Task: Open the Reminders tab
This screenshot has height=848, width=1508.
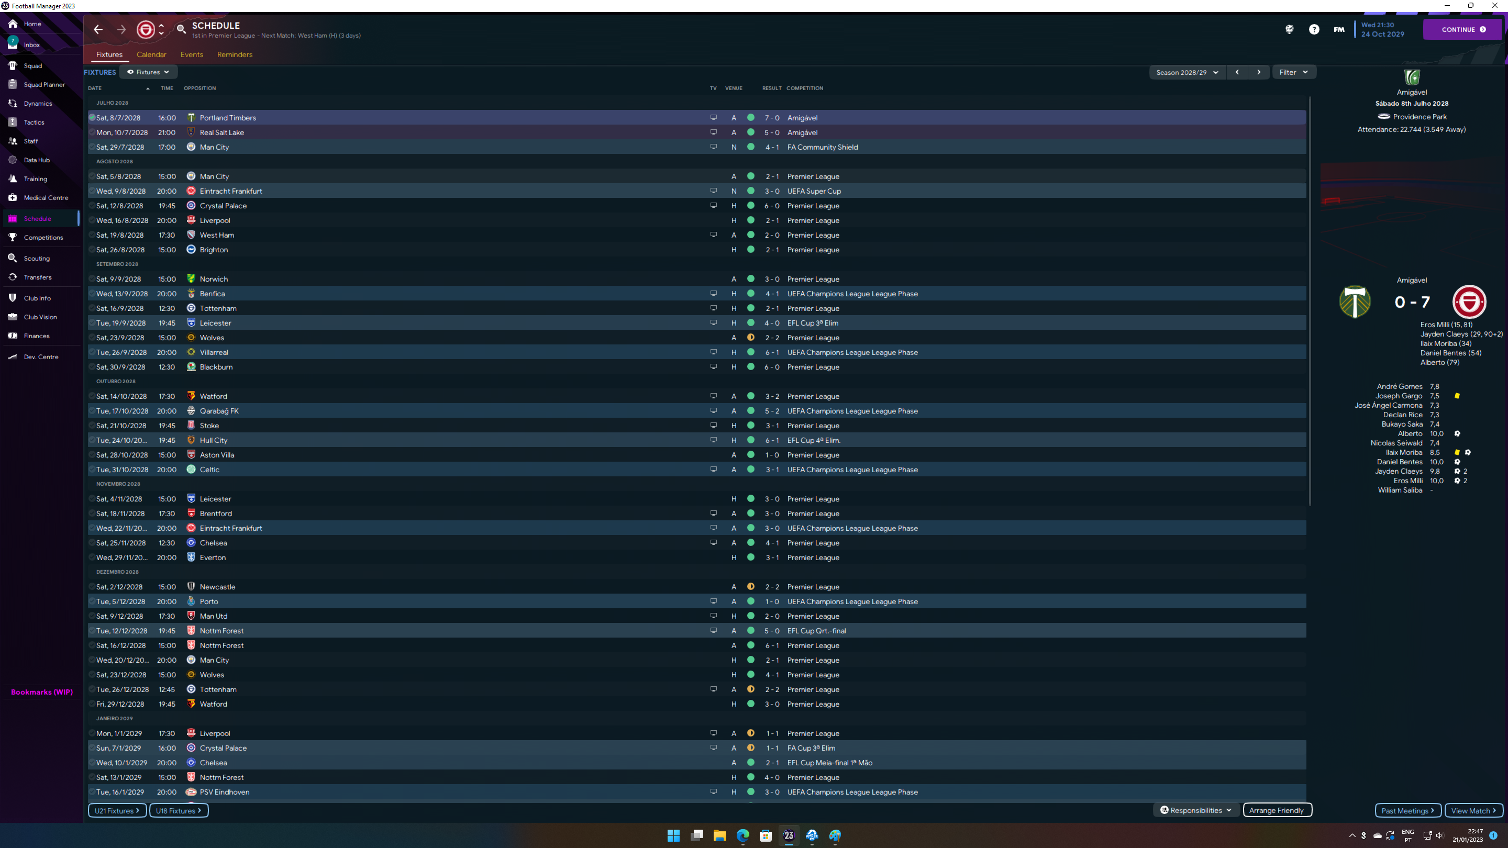Action: 235,54
